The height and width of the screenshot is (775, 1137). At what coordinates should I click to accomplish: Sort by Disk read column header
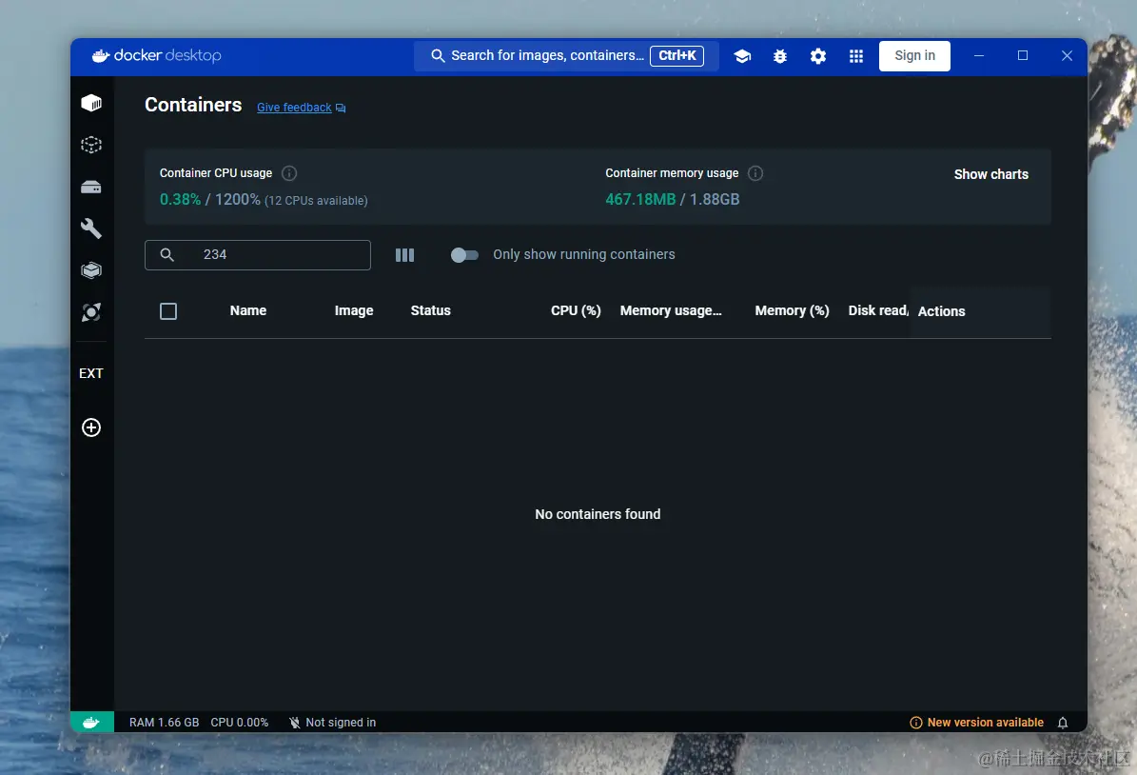point(878,310)
